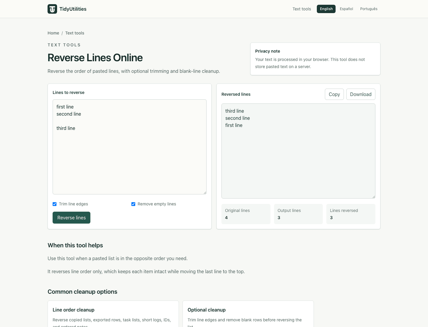Uncheck the Trim line edges checkbox
This screenshot has width=428, height=327.
pyautogui.click(x=55, y=204)
